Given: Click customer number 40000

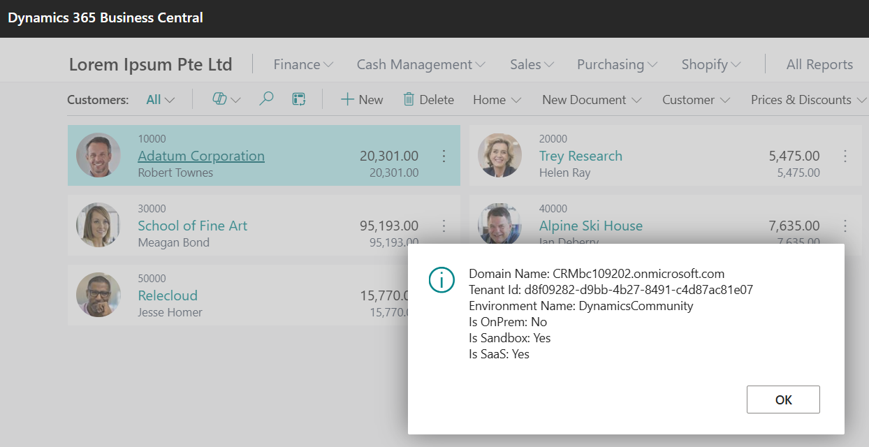Looking at the screenshot, I should coord(553,209).
